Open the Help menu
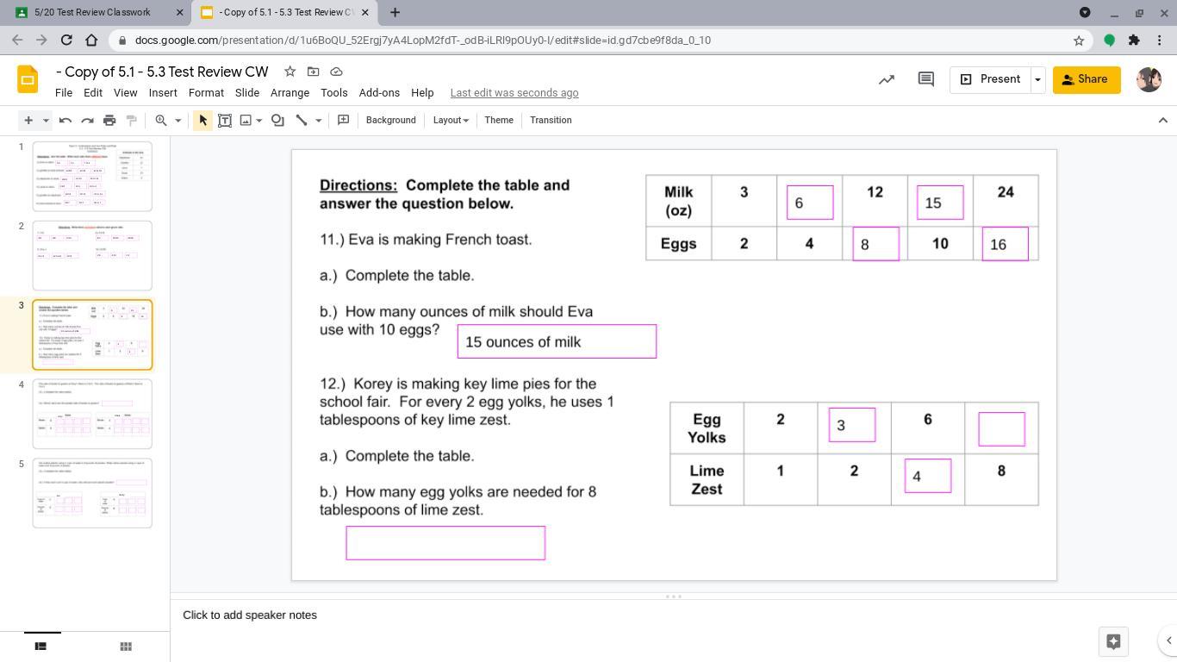The height and width of the screenshot is (662, 1177). click(422, 93)
